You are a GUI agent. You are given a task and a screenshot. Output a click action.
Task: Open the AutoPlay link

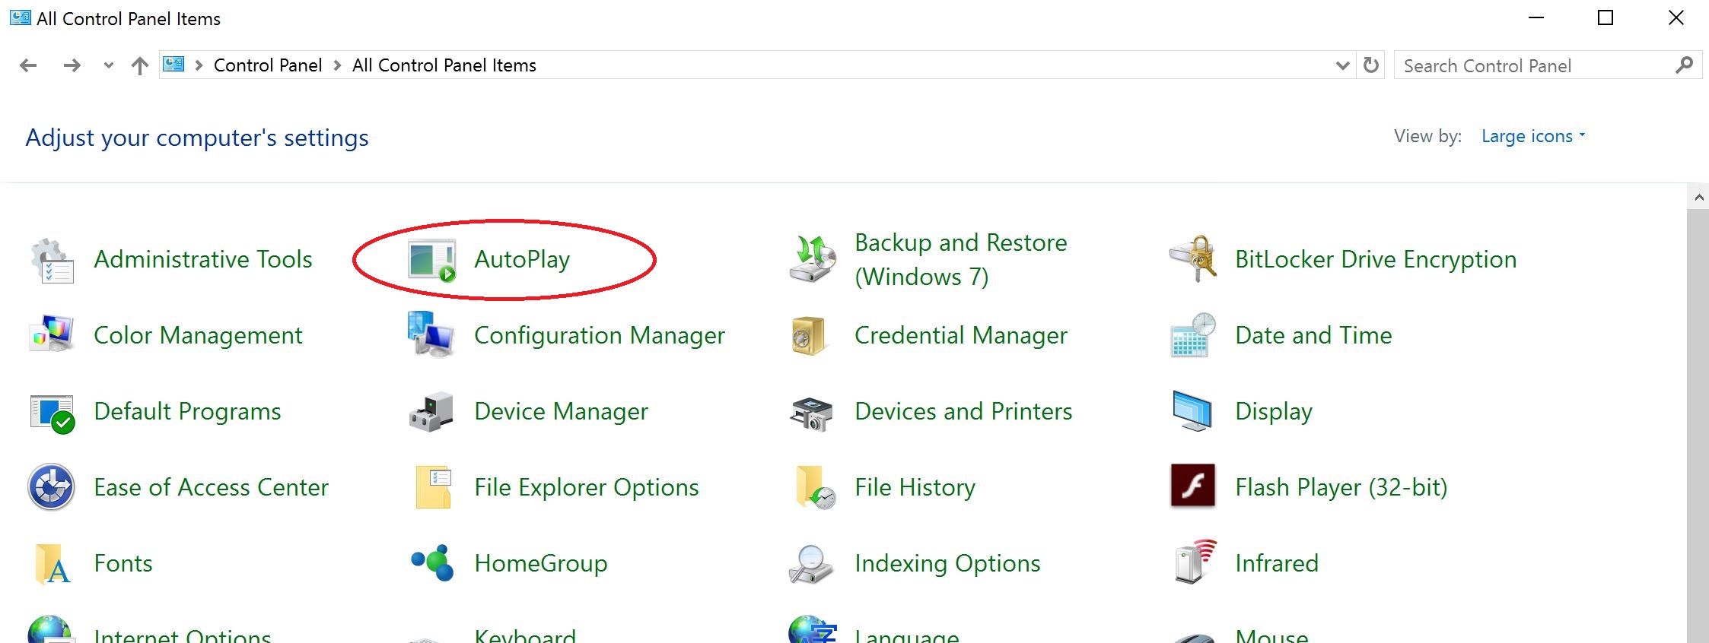tap(522, 260)
